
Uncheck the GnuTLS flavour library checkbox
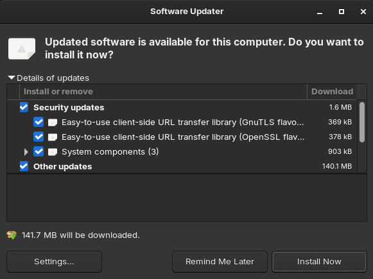(x=39, y=122)
